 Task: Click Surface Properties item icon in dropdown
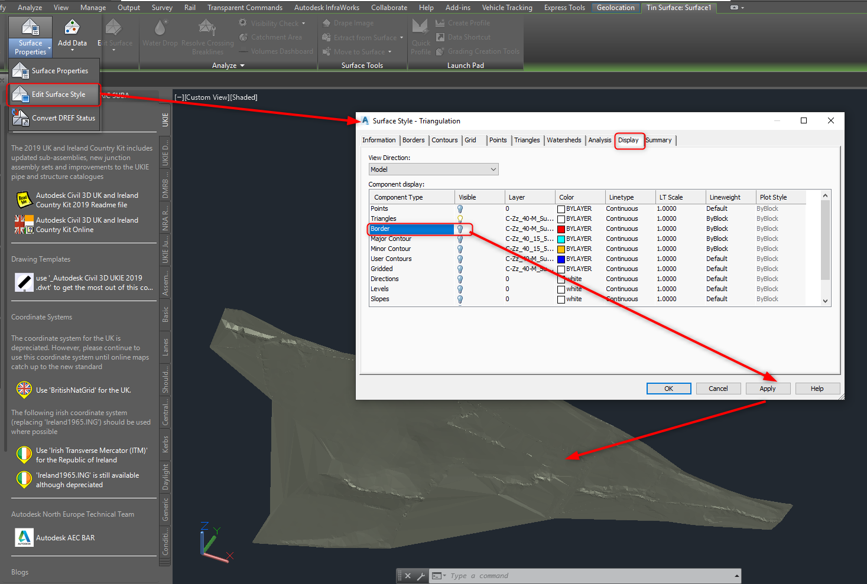click(x=21, y=71)
